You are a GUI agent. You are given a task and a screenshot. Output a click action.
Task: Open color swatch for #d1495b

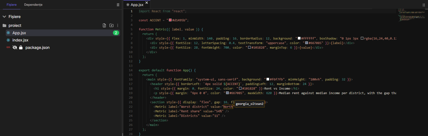170,20
